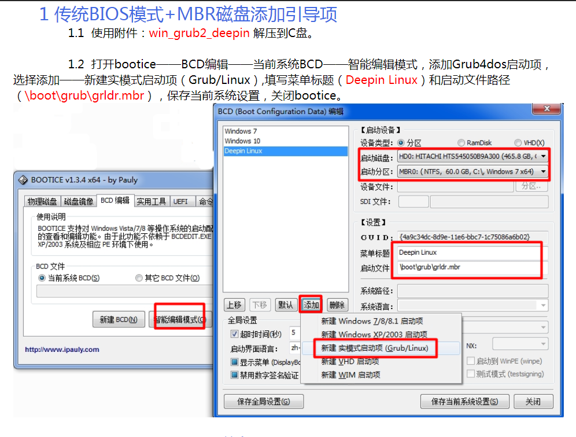Check the 测试模式 (testsigning) checkbox
This screenshot has width=576, height=437.
point(471,373)
